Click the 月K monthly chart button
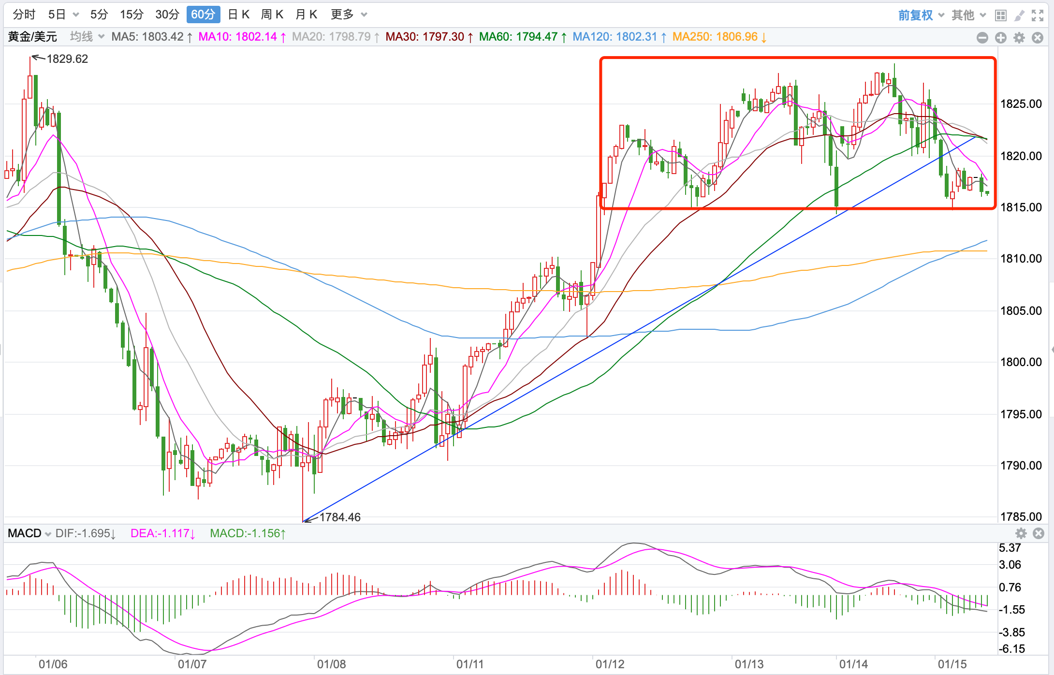 click(x=306, y=15)
